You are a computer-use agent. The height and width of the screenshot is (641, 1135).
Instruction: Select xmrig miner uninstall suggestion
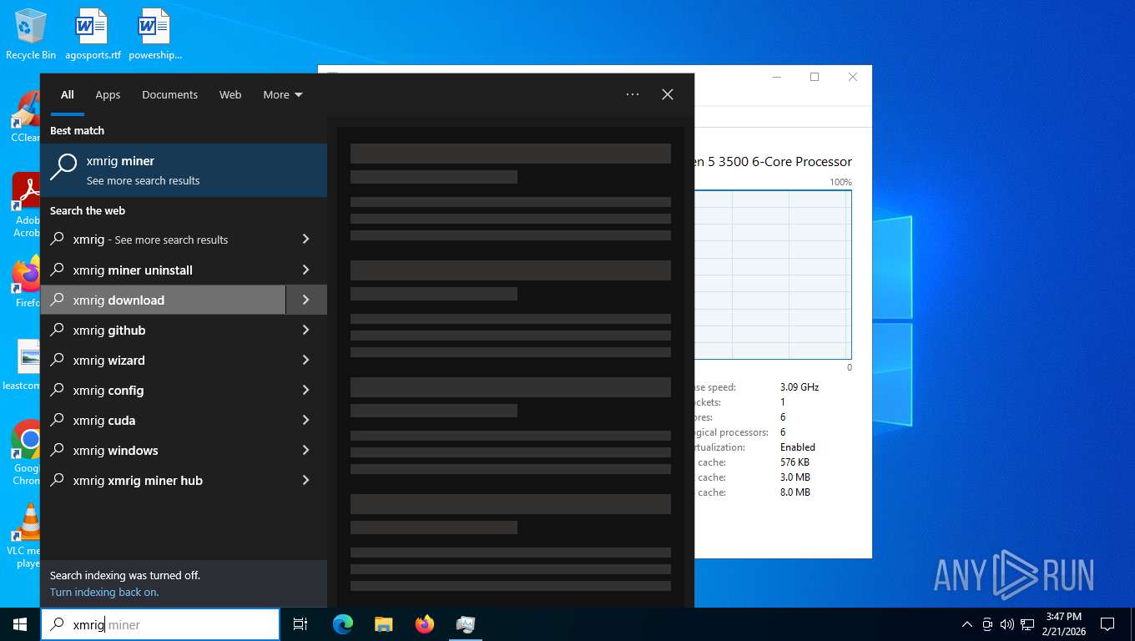point(163,270)
